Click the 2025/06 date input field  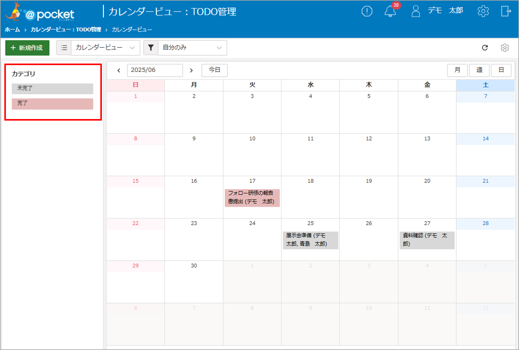tap(155, 70)
